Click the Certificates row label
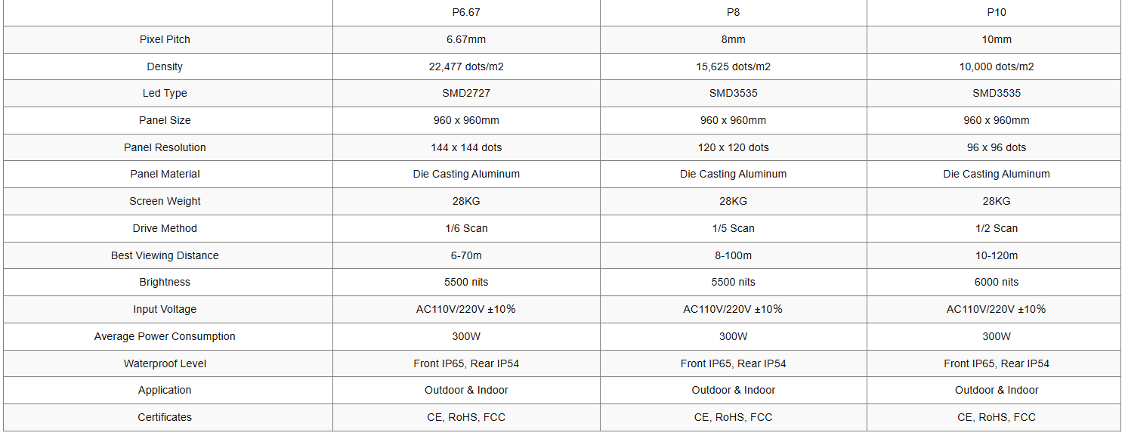 [x=165, y=417]
